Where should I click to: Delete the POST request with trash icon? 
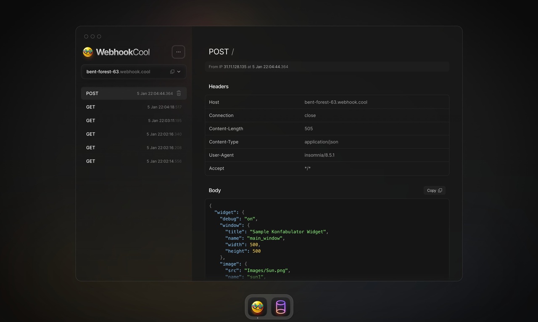[179, 93]
